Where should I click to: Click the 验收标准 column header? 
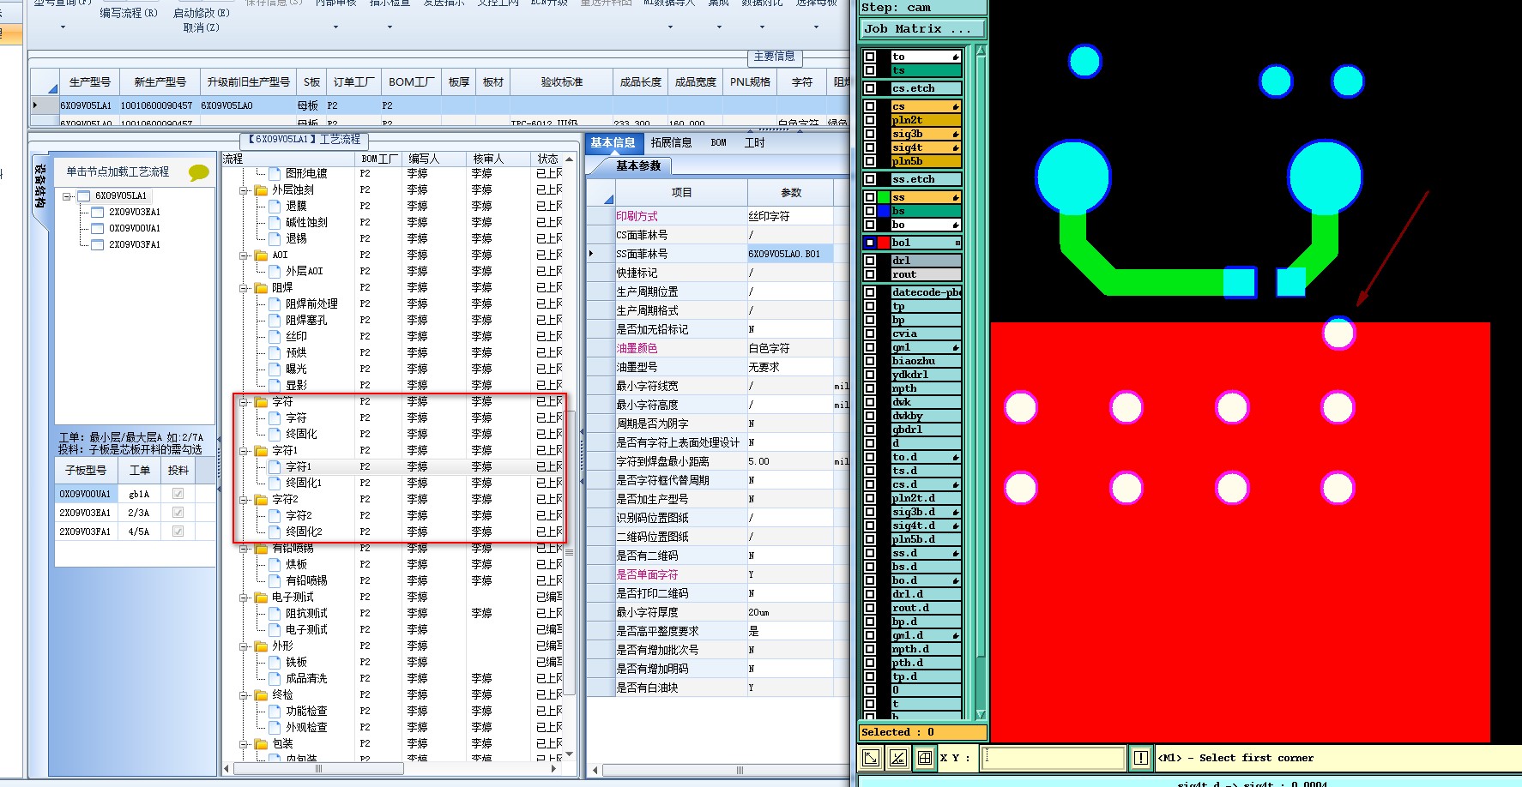coord(561,82)
